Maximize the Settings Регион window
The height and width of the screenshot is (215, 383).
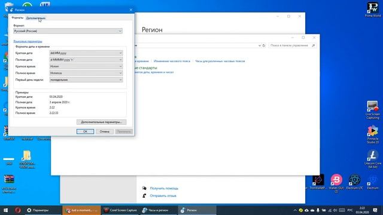pyautogui.click(x=288, y=16)
